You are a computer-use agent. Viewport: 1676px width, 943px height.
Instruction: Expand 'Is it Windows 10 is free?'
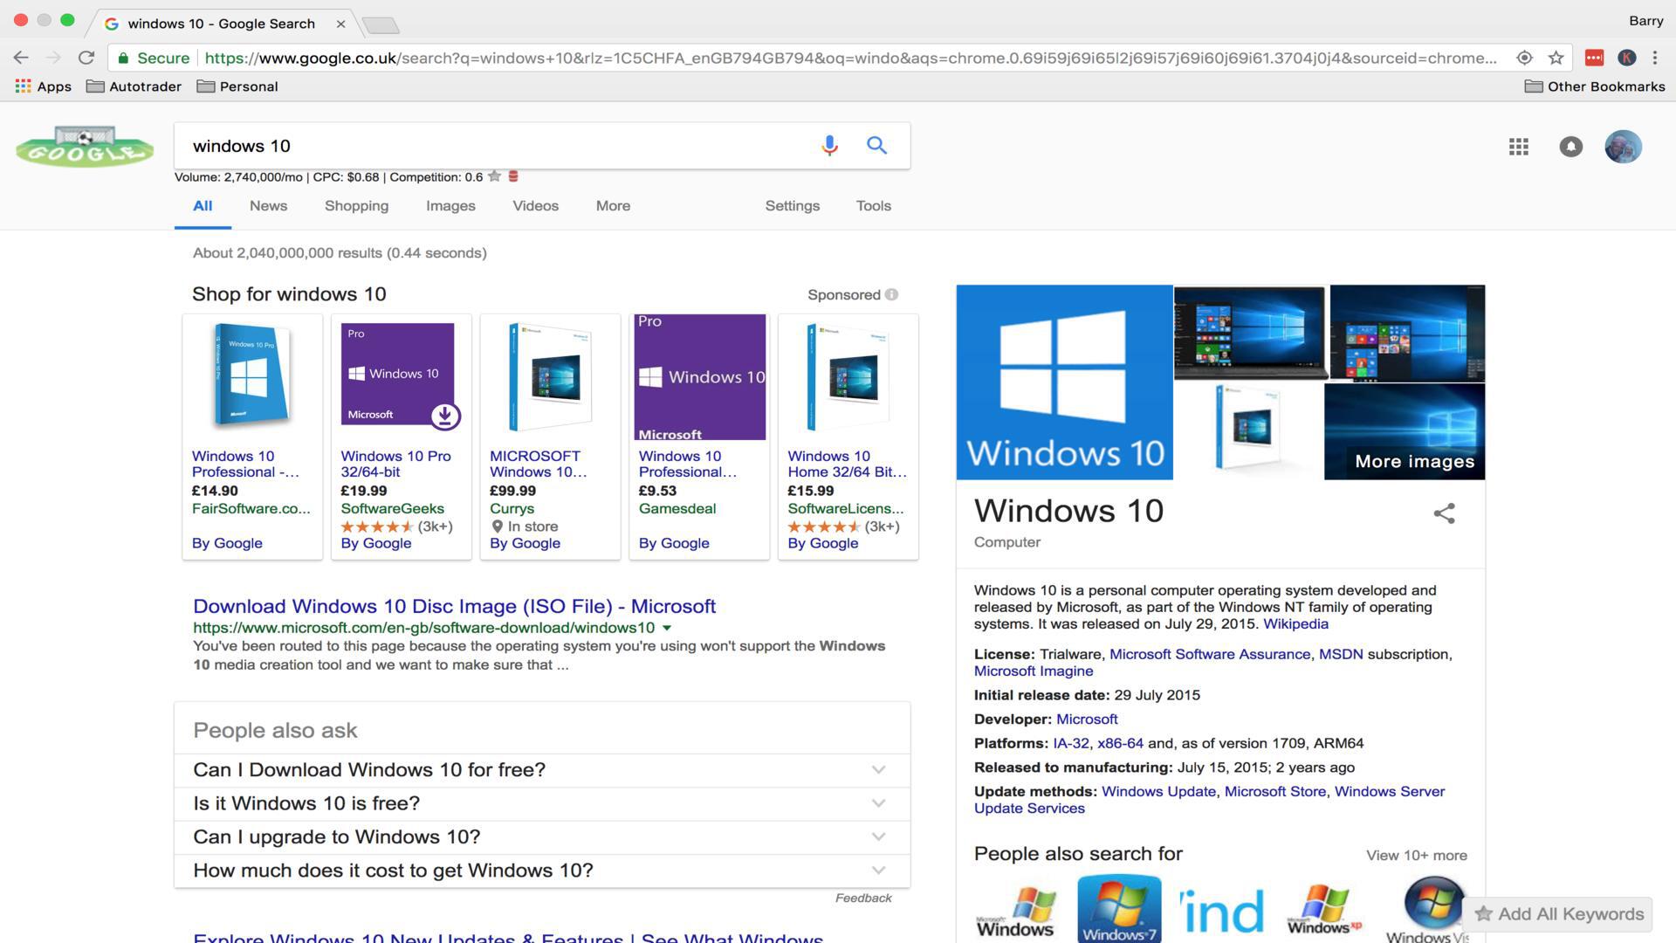click(x=542, y=803)
